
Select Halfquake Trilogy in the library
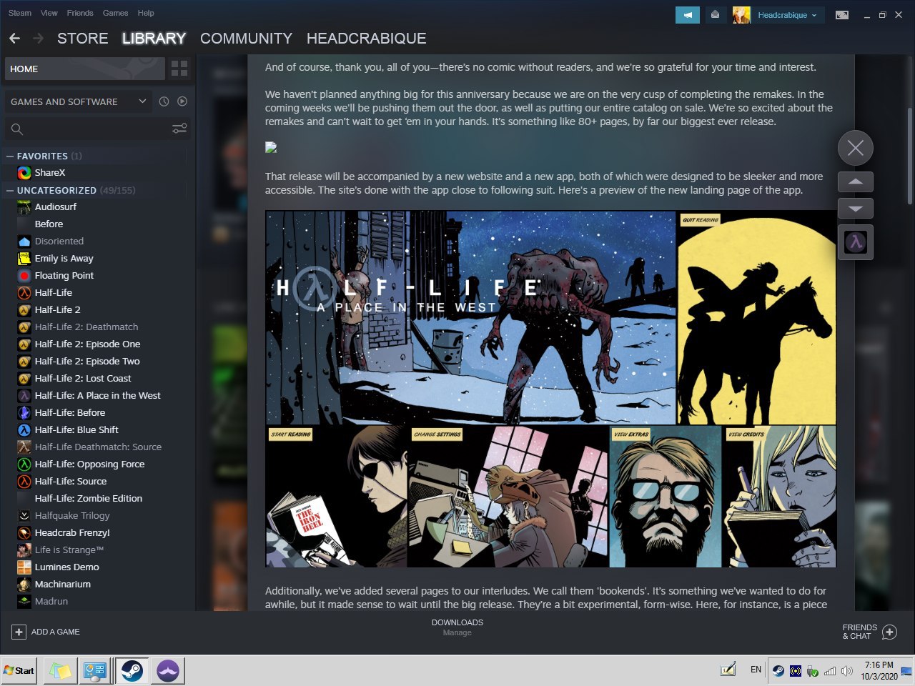tap(72, 515)
